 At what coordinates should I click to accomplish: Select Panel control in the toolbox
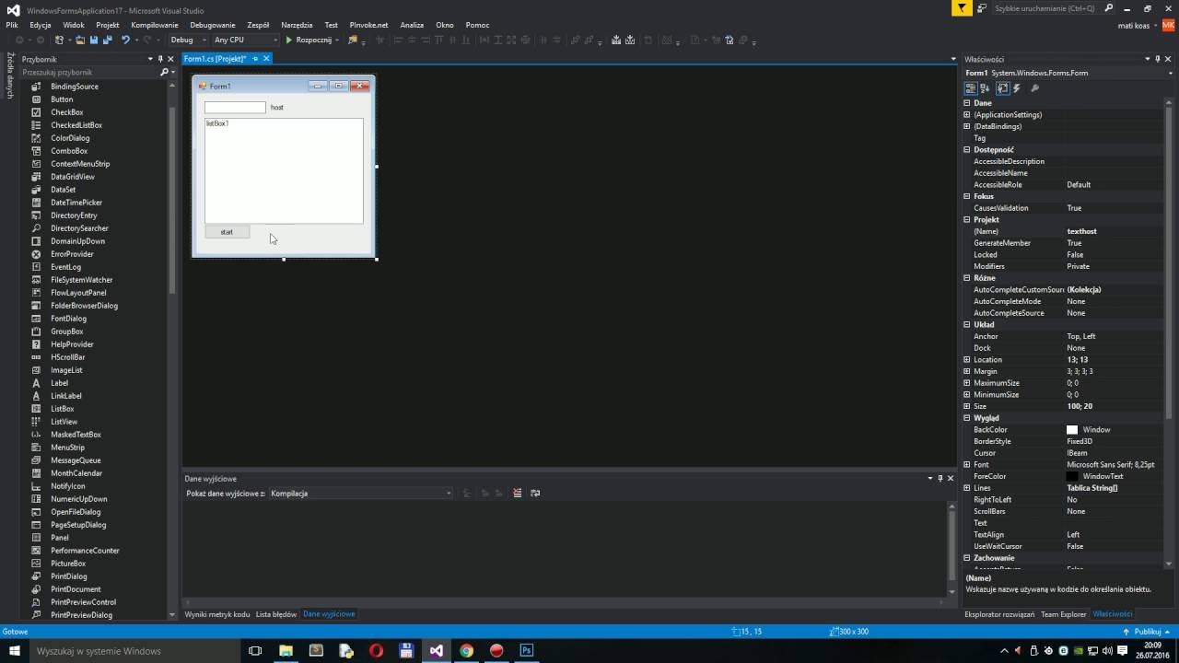click(x=60, y=538)
